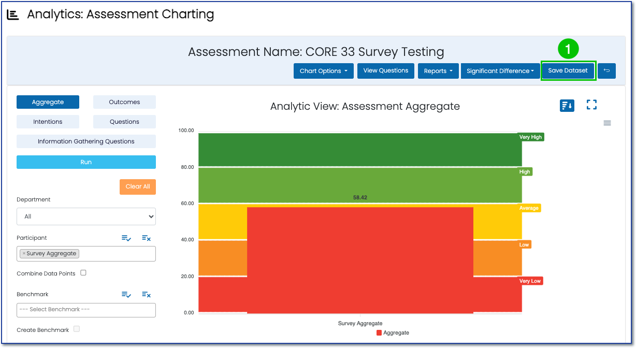Viewport: 636px width, 348px height.
Task: Open the Department select box
Action: (x=86, y=216)
